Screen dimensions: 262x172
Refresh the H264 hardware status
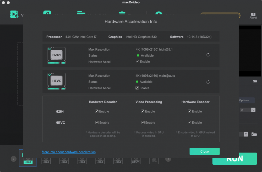(208, 55)
